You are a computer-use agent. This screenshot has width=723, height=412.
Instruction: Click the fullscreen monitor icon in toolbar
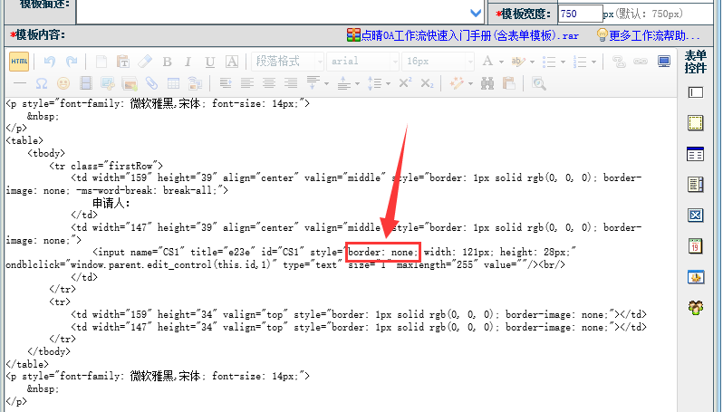coord(664,62)
